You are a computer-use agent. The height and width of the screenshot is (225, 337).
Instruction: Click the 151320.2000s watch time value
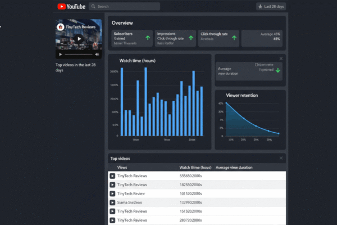tap(190, 211)
